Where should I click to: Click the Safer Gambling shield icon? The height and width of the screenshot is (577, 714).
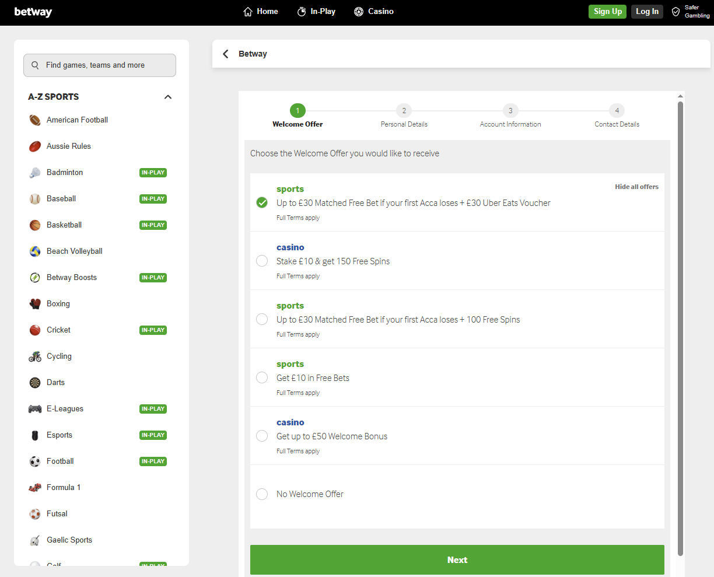pos(676,12)
